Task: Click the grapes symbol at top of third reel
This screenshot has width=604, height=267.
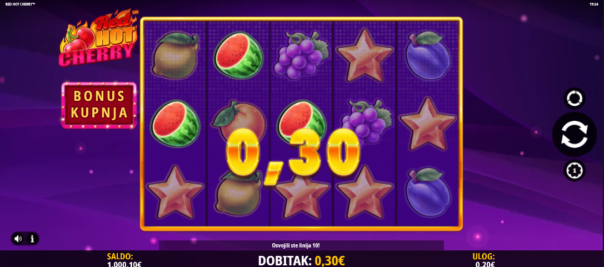Action: (x=301, y=54)
